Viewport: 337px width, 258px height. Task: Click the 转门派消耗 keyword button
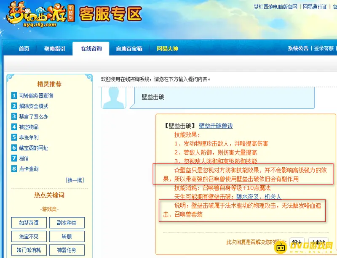tap(29, 250)
